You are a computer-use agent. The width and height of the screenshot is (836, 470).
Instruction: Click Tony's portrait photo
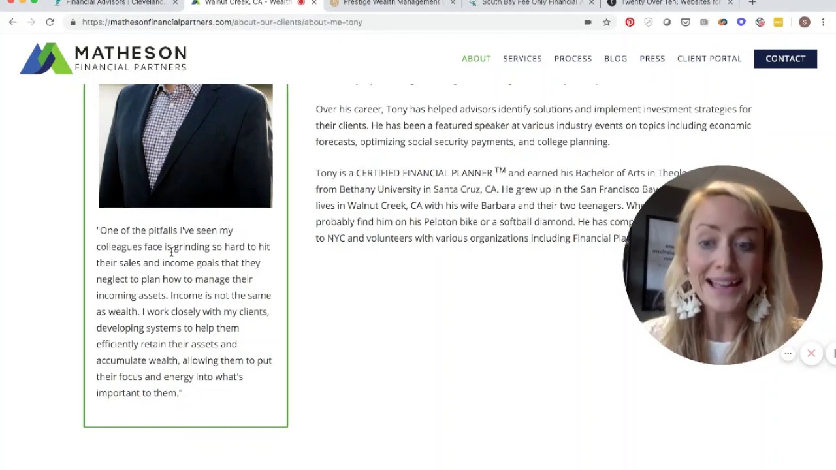point(185,146)
